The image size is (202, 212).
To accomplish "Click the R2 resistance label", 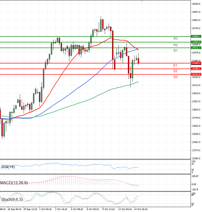I will (x=175, y=45).
